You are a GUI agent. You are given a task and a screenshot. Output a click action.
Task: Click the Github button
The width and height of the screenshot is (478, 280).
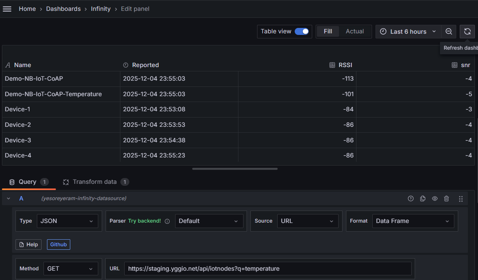click(x=58, y=244)
